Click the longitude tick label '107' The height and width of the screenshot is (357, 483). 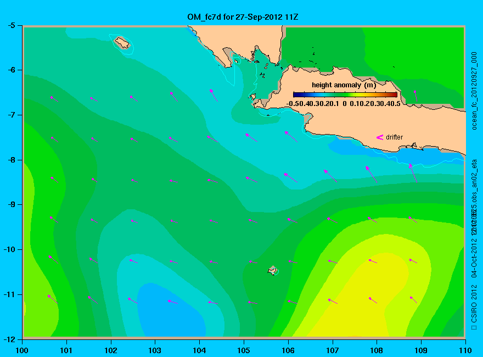pos(333,350)
